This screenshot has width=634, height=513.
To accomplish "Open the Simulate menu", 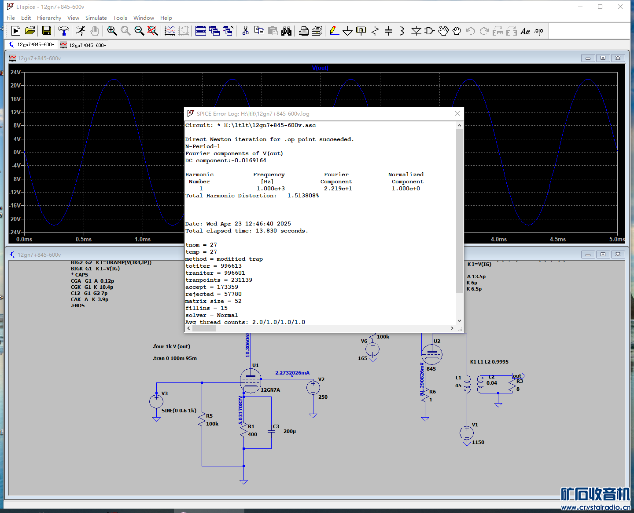I will (96, 18).
